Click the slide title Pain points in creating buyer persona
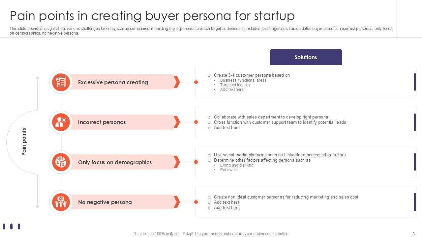 [x=152, y=15]
